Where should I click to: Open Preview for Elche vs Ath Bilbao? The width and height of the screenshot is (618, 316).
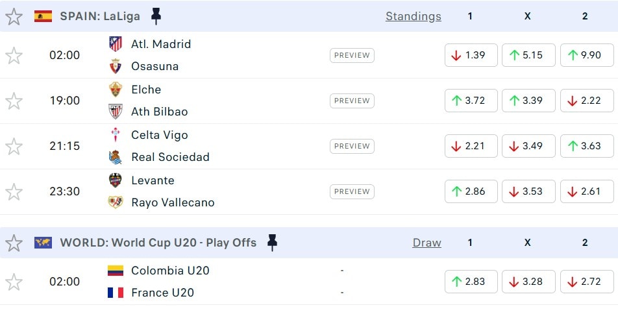point(352,101)
